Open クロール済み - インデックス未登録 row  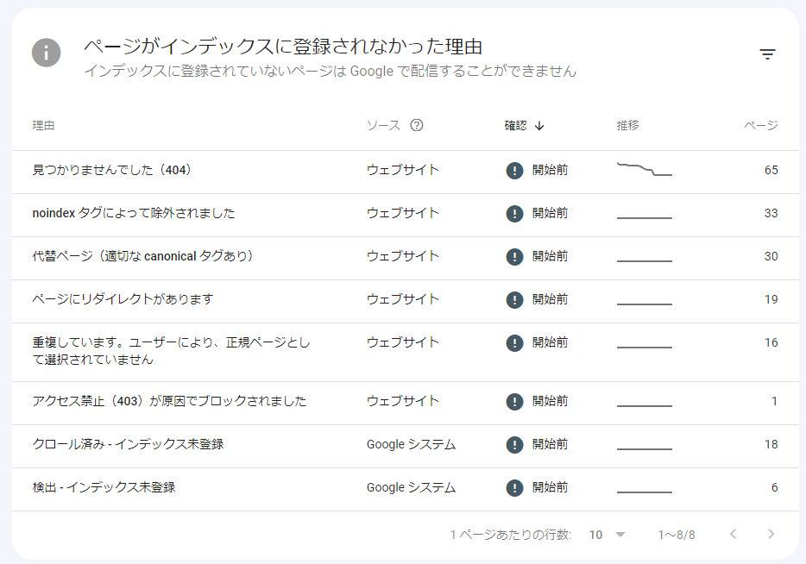pos(128,445)
